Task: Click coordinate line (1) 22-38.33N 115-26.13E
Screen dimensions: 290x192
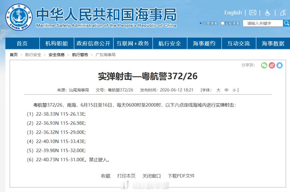Action: [56, 114]
